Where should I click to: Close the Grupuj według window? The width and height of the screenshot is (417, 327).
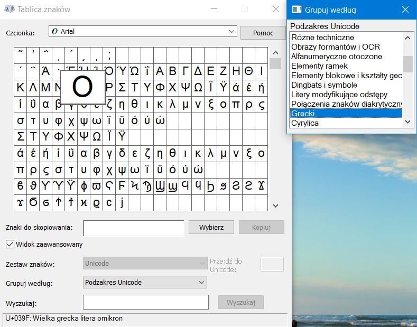(x=405, y=10)
